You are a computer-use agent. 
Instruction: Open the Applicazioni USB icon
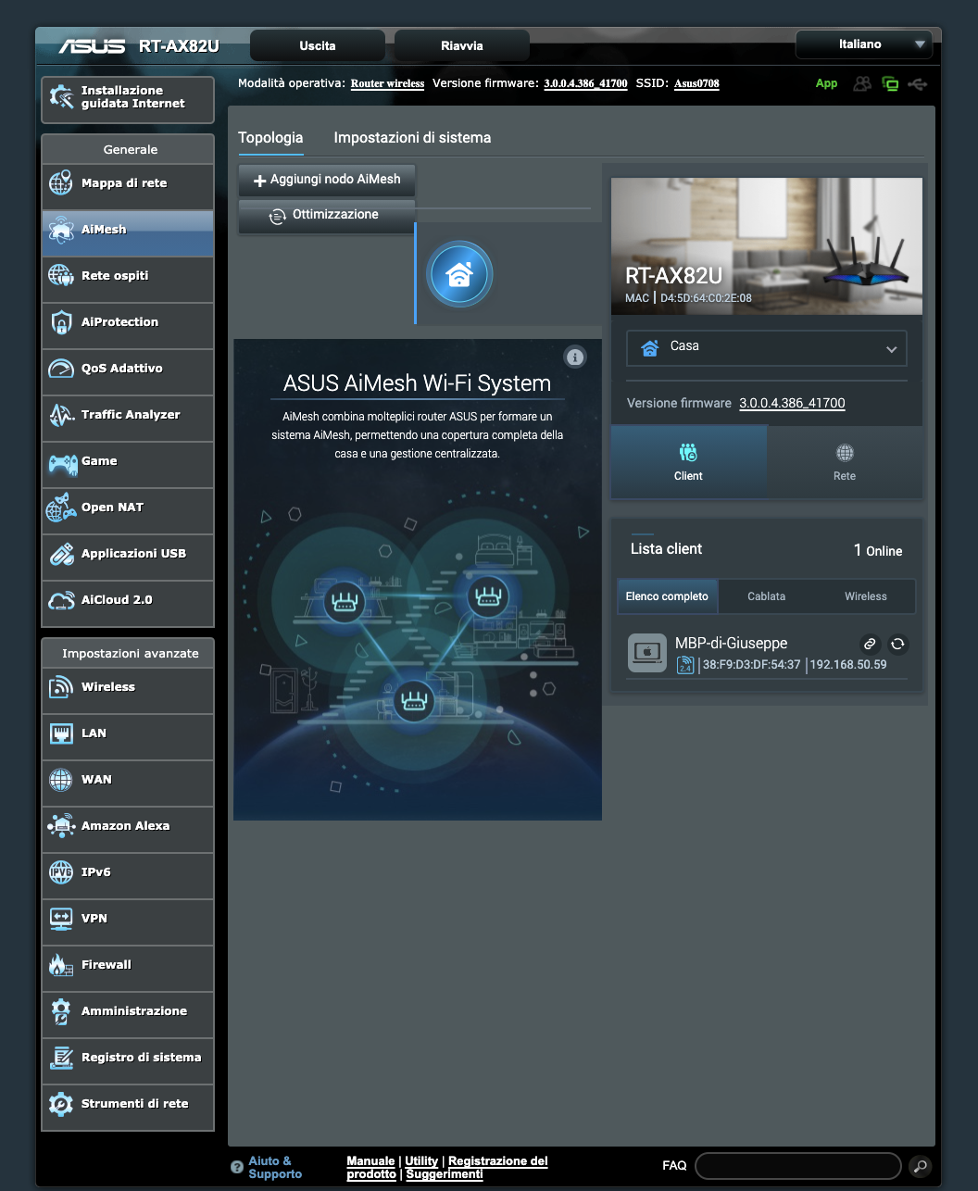(x=61, y=553)
